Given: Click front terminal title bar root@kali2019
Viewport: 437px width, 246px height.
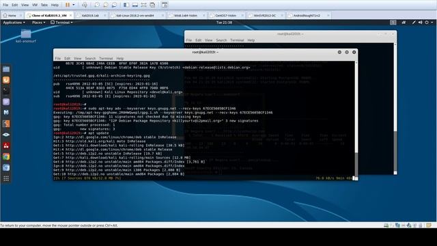Looking at the screenshot, I should (x=205, y=52).
